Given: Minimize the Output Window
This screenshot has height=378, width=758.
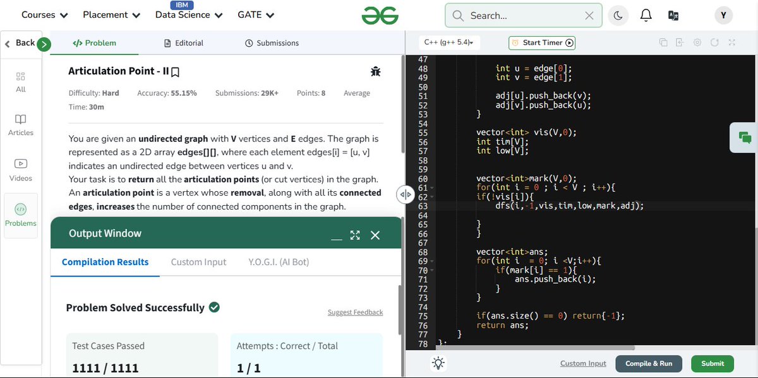Looking at the screenshot, I should click(337, 238).
